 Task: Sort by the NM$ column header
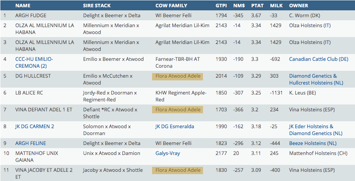[239, 6]
